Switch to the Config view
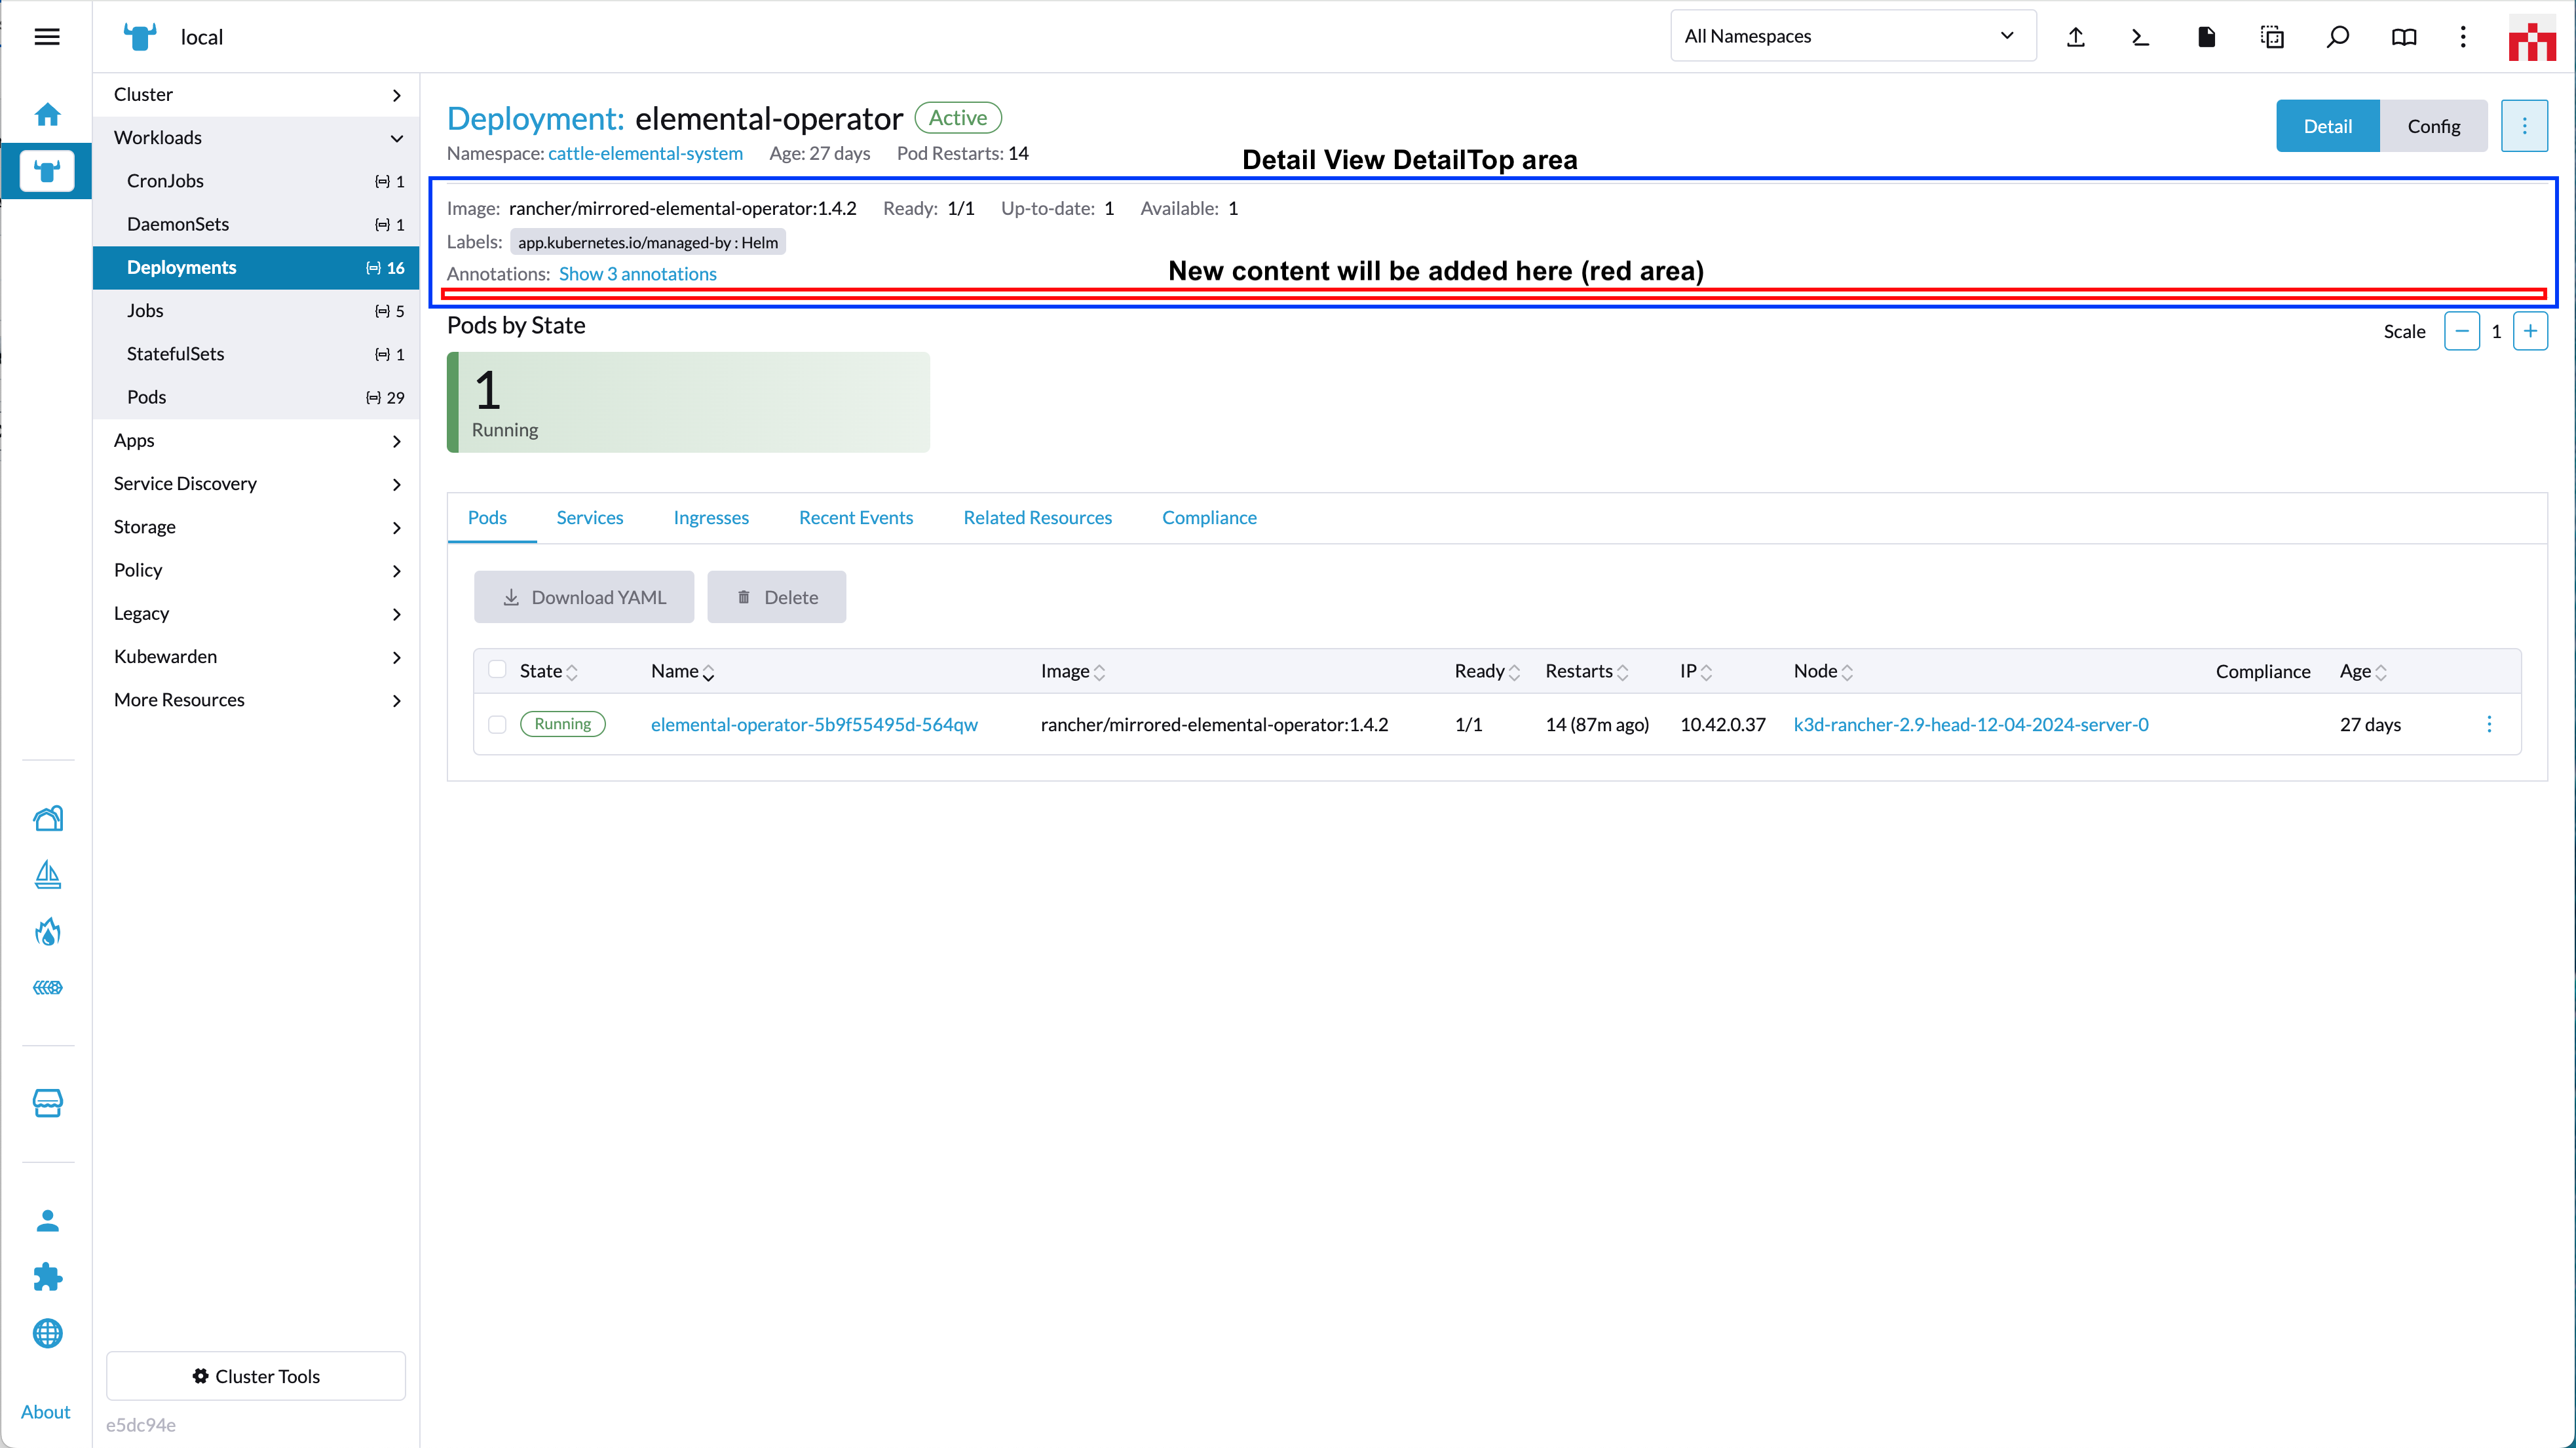 click(2434, 126)
